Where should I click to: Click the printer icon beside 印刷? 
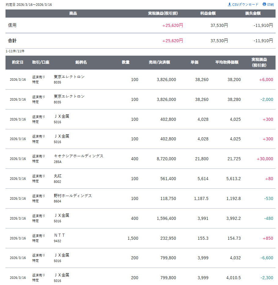pyautogui.click(x=264, y=4)
